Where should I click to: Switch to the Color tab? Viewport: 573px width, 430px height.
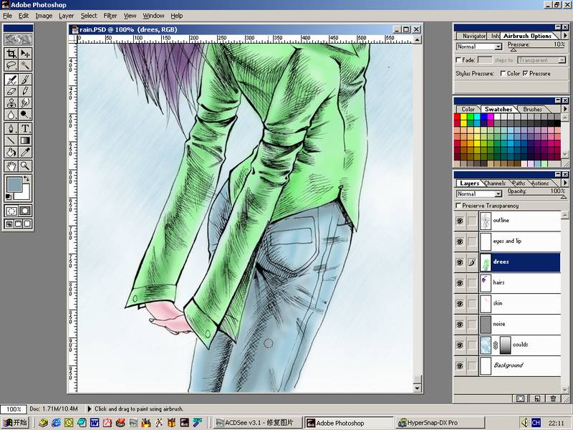tap(468, 110)
